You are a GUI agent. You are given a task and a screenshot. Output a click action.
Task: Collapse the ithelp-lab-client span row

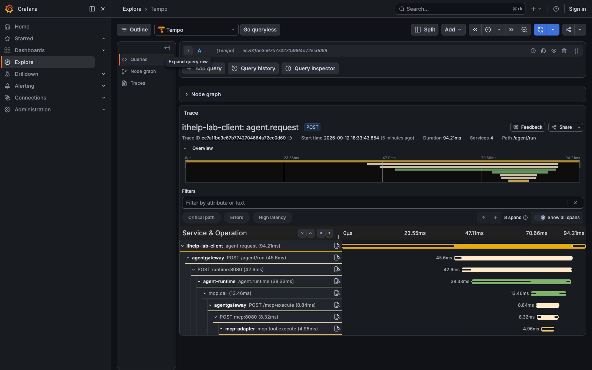point(182,246)
